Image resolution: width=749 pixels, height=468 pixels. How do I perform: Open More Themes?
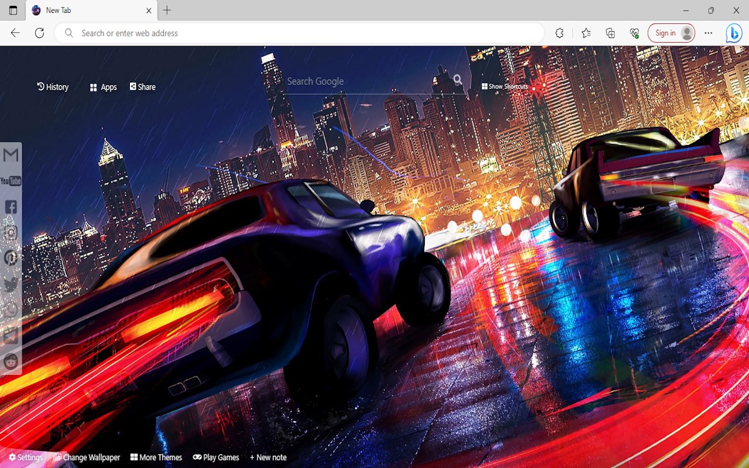pyautogui.click(x=156, y=457)
